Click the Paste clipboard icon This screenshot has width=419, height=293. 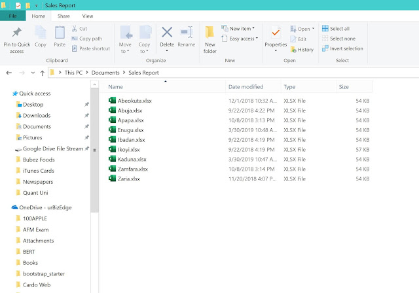(60, 33)
